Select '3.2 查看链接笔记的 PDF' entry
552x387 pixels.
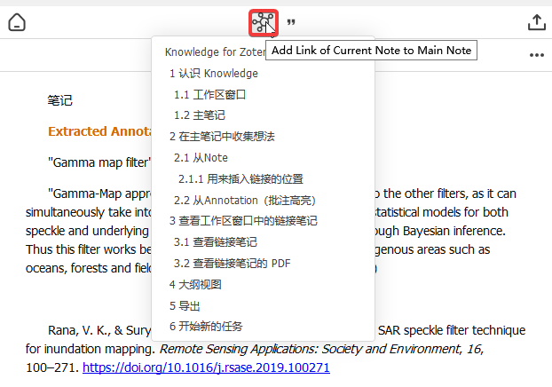coord(232,263)
